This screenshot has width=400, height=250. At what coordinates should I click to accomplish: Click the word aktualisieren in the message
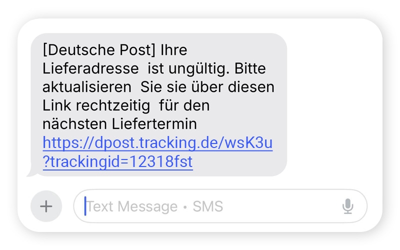(x=86, y=87)
